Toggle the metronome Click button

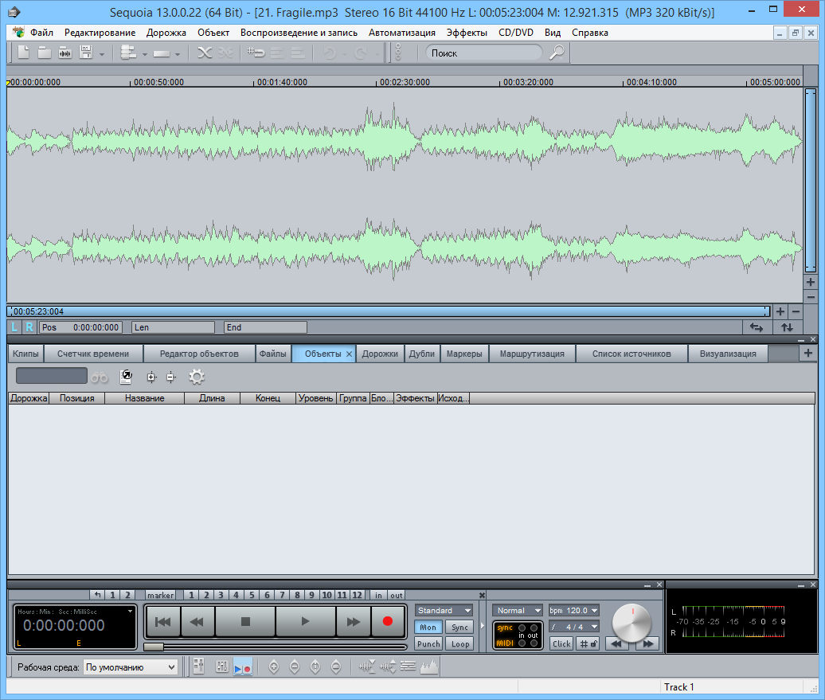pos(561,643)
